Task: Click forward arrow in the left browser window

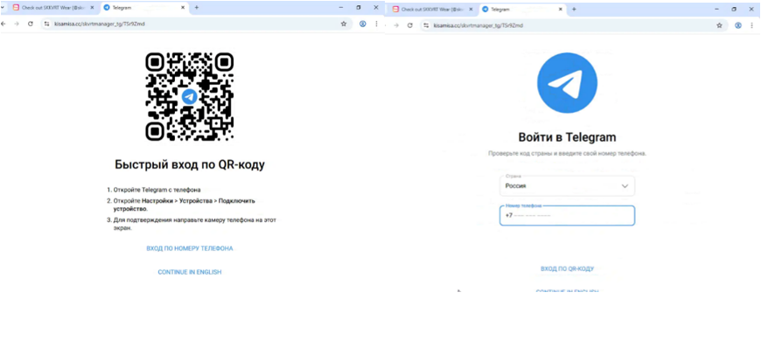Action: pos(16,24)
